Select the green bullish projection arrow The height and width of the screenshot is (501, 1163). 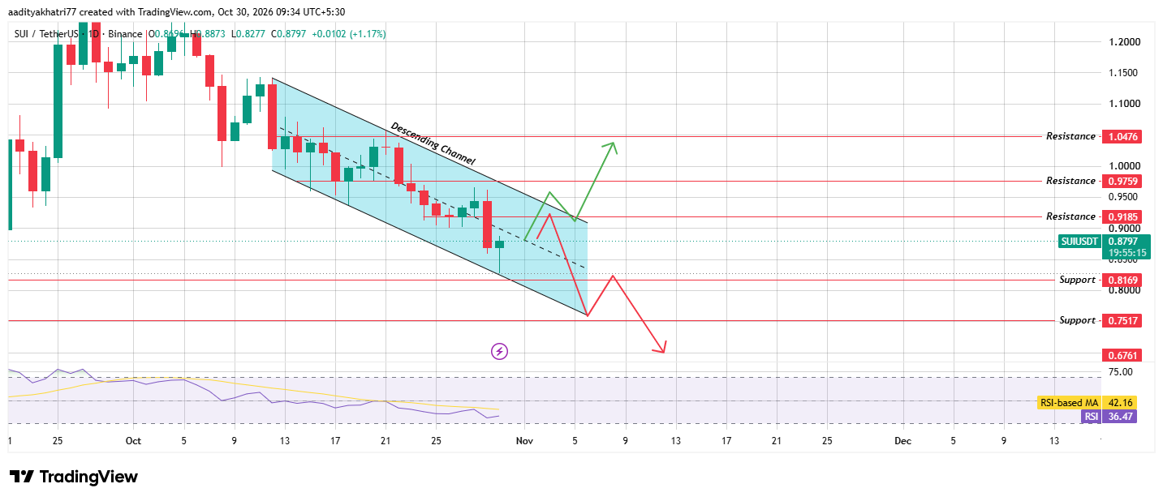(597, 180)
